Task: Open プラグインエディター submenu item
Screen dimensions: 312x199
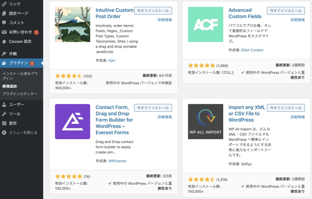Action: [20, 94]
